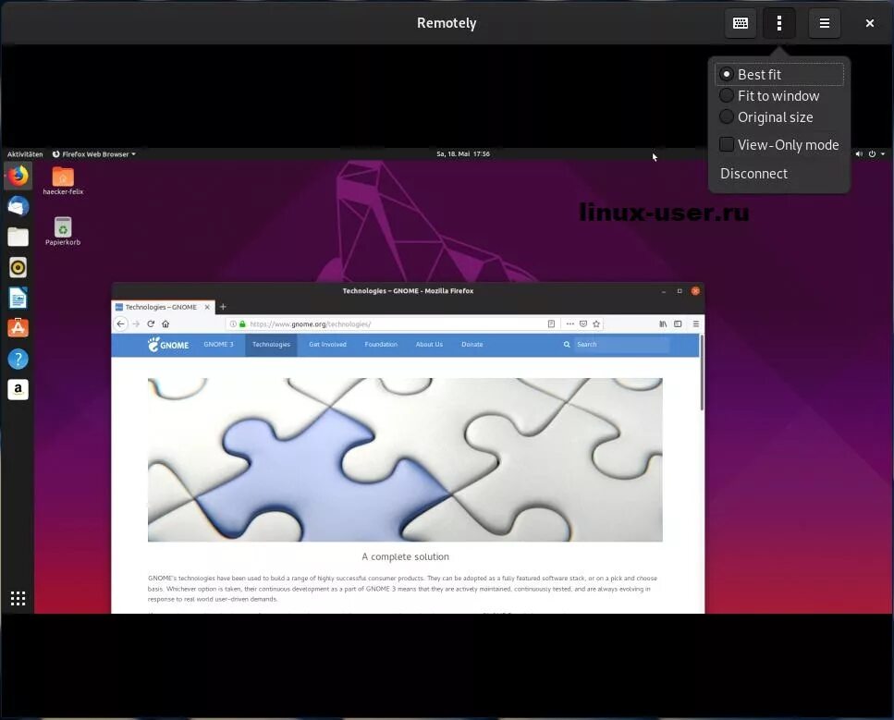Image resolution: width=894 pixels, height=720 pixels.
Task: Open the volume indicator on remote panel
Action: [x=859, y=154]
